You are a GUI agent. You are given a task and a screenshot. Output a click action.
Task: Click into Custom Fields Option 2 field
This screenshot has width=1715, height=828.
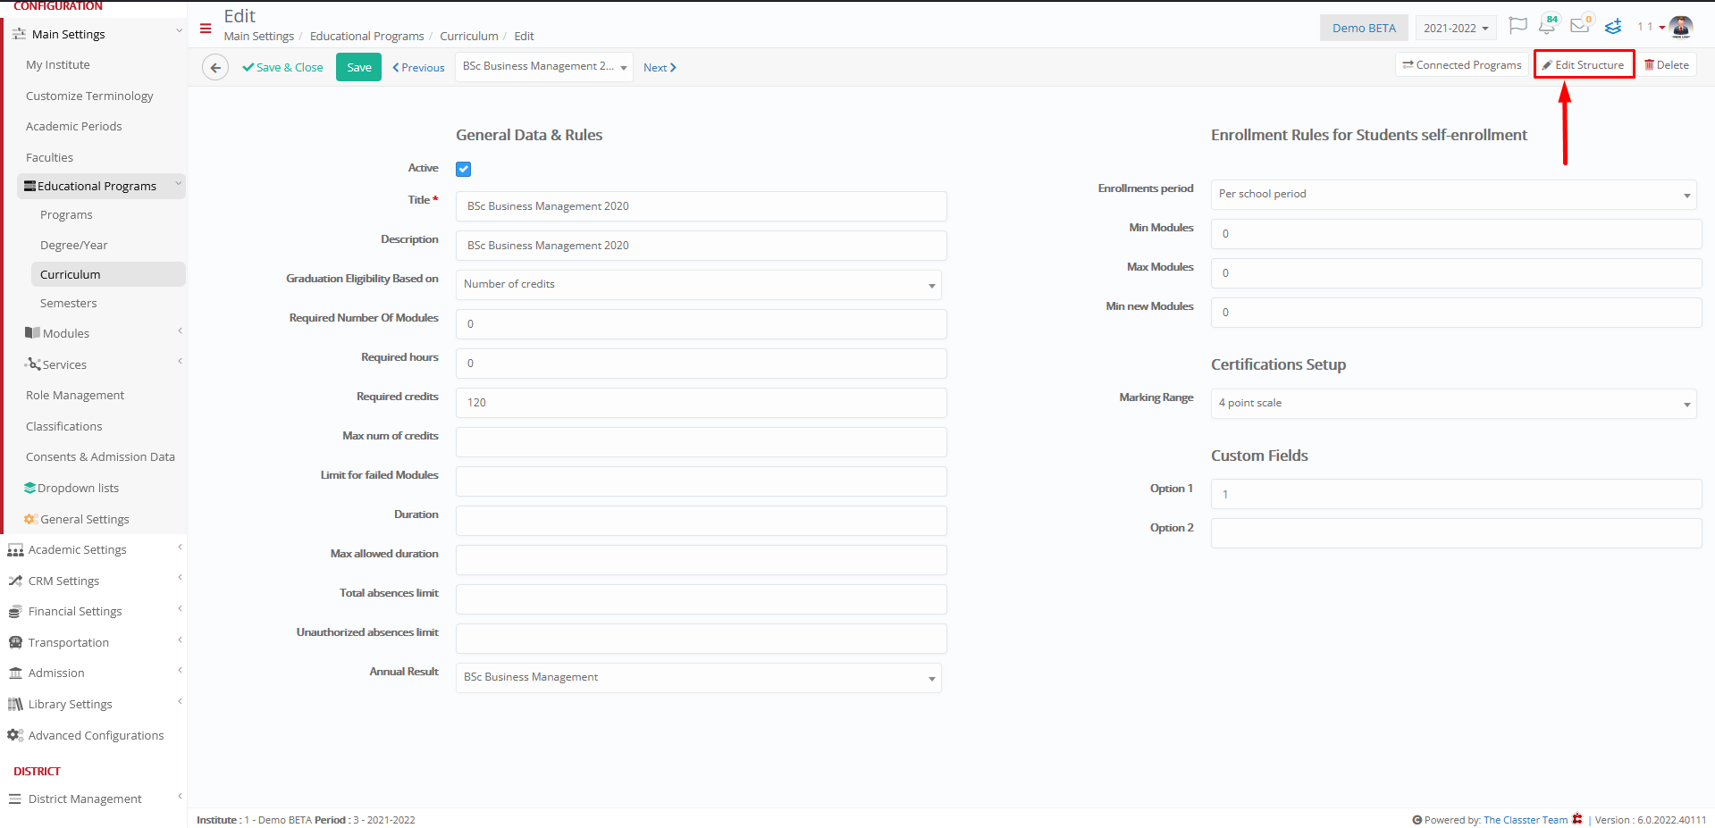coord(1456,533)
